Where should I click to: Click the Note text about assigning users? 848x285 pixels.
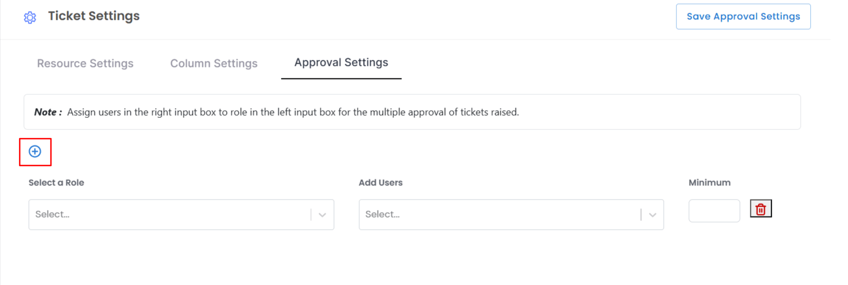pyautogui.click(x=293, y=112)
